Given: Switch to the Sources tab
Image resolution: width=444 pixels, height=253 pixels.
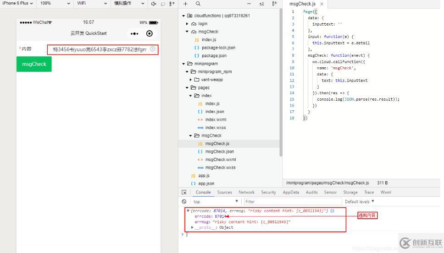Looking at the screenshot, I should coord(225,192).
